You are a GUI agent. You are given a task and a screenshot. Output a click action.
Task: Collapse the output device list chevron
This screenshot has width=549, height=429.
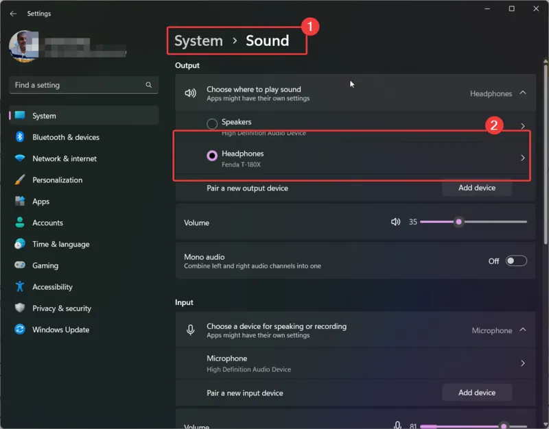click(x=523, y=93)
